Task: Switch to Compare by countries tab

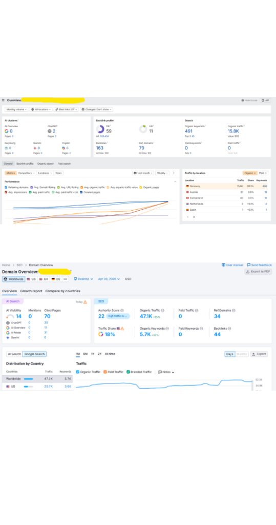Action: [63, 291]
